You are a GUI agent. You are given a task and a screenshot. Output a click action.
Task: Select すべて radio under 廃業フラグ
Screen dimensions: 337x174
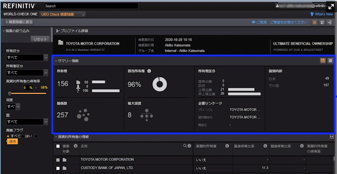[x=8, y=136]
